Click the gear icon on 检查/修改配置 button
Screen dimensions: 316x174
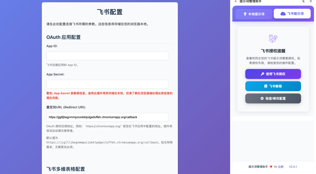click(x=262, y=98)
